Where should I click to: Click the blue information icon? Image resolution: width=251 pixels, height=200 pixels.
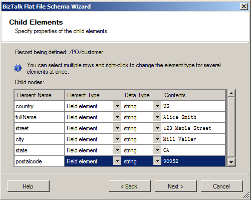[18, 68]
